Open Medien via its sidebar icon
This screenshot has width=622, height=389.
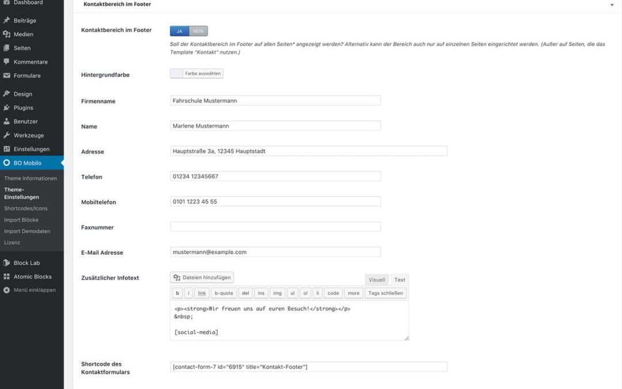click(7, 35)
